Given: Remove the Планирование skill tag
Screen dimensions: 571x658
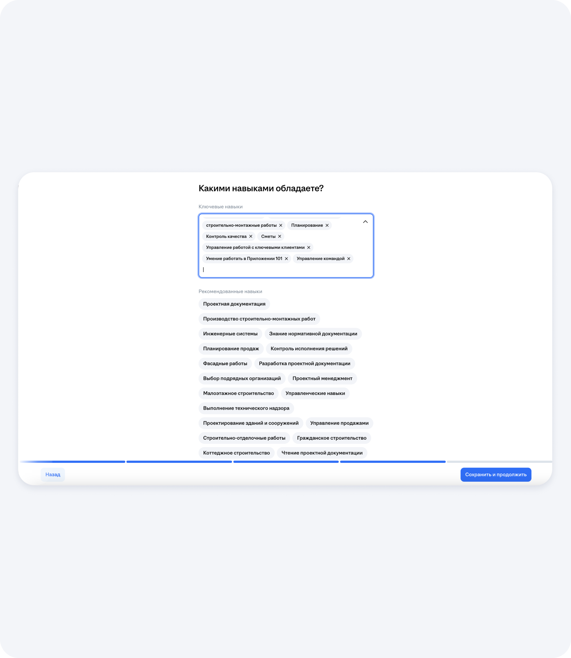Looking at the screenshot, I should click(x=327, y=225).
